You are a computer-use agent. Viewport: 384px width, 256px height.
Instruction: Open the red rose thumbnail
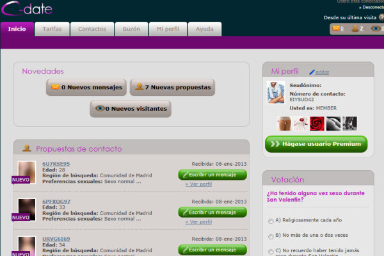317,124
